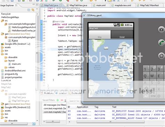
Task: Add a new LogCat saved filter with green plus
Action: click(x=57, y=100)
